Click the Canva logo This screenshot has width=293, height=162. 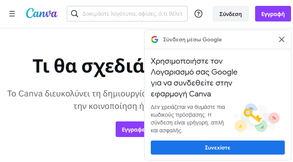pyautogui.click(x=42, y=13)
